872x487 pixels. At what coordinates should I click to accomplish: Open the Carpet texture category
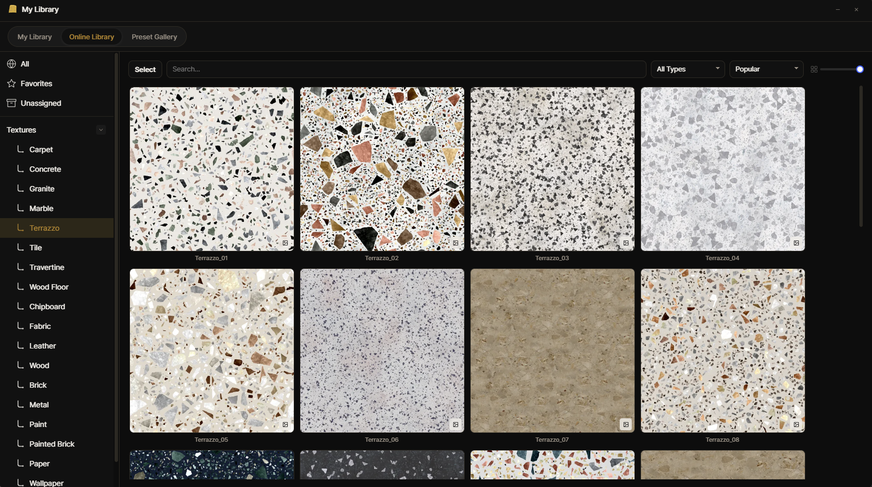coord(57,149)
